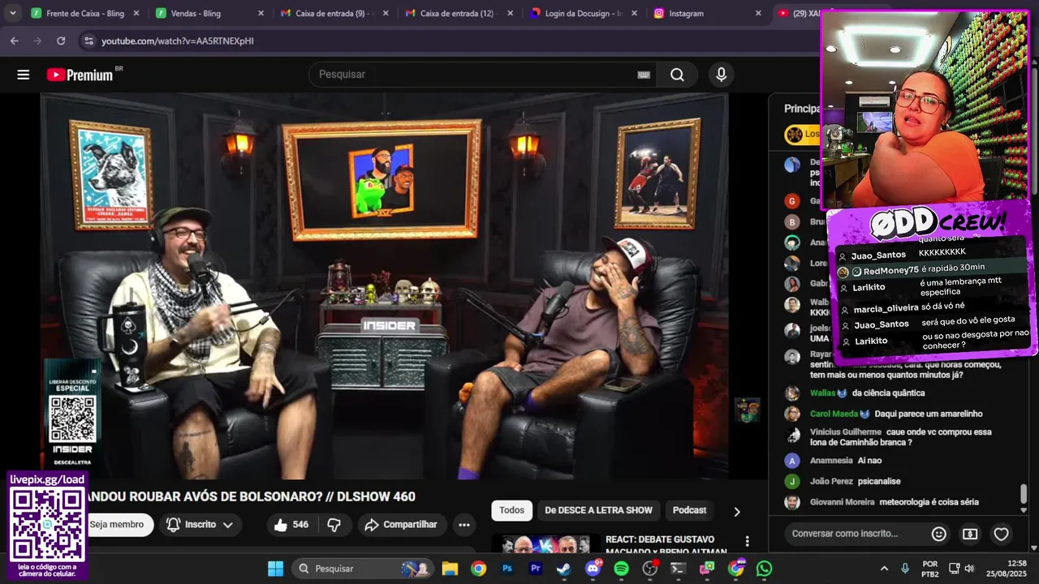
Task: Select the Todos filter chip
Action: pos(511,510)
